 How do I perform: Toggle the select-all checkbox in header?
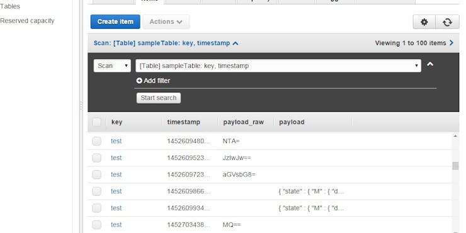(x=96, y=122)
